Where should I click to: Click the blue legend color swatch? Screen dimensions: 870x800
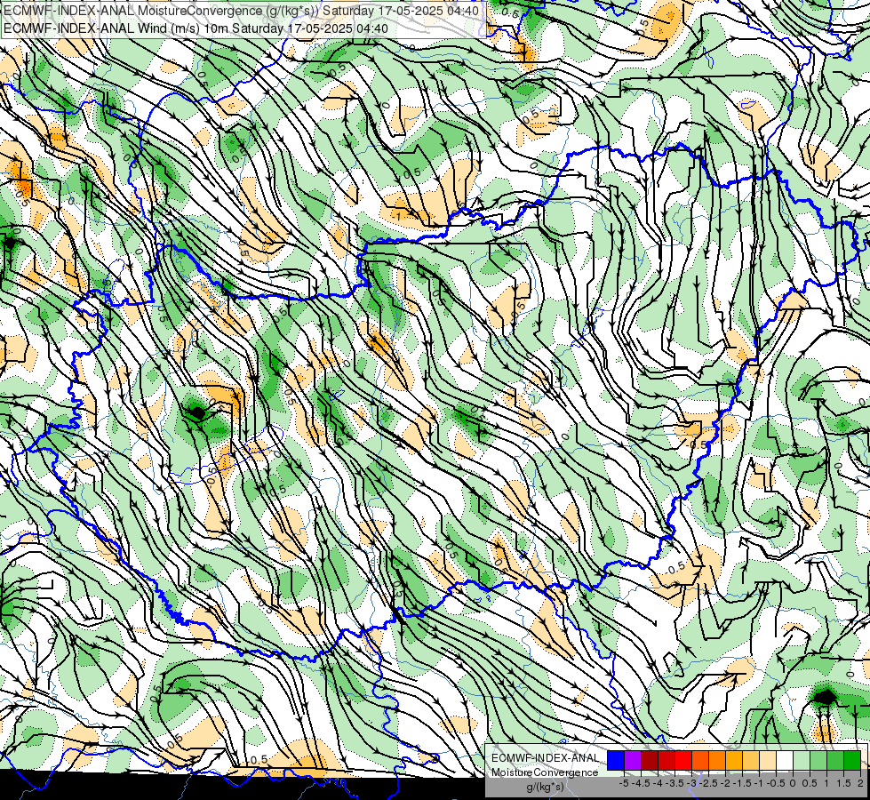click(616, 761)
